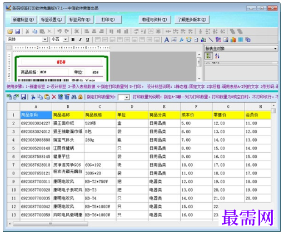This screenshot has height=235, width=284.
Task: Open a label file with folder icon
Action: pyautogui.click(x=10, y=32)
